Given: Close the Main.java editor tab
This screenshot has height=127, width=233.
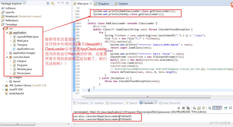Looking at the screenshot, I should (x=91, y=3).
